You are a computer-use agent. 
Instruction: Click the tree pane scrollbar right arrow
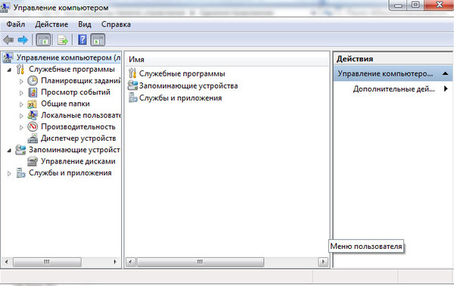[x=115, y=262]
